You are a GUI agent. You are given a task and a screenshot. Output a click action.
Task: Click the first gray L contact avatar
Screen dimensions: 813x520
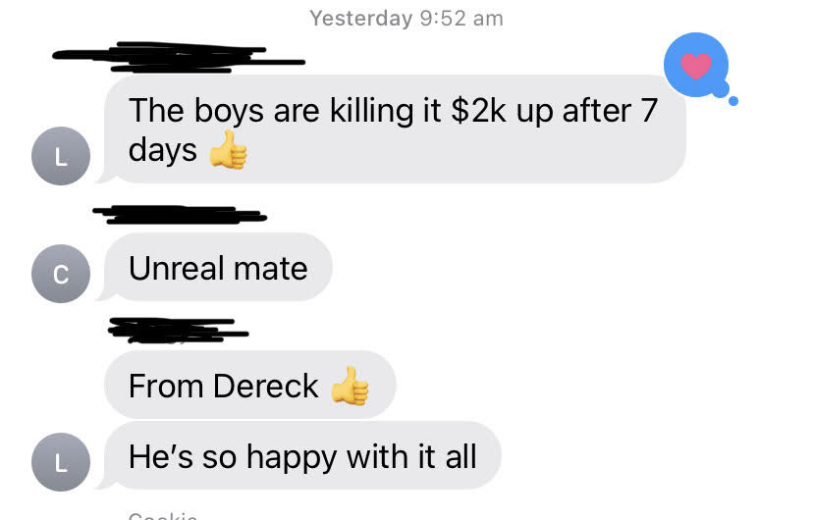click(61, 156)
